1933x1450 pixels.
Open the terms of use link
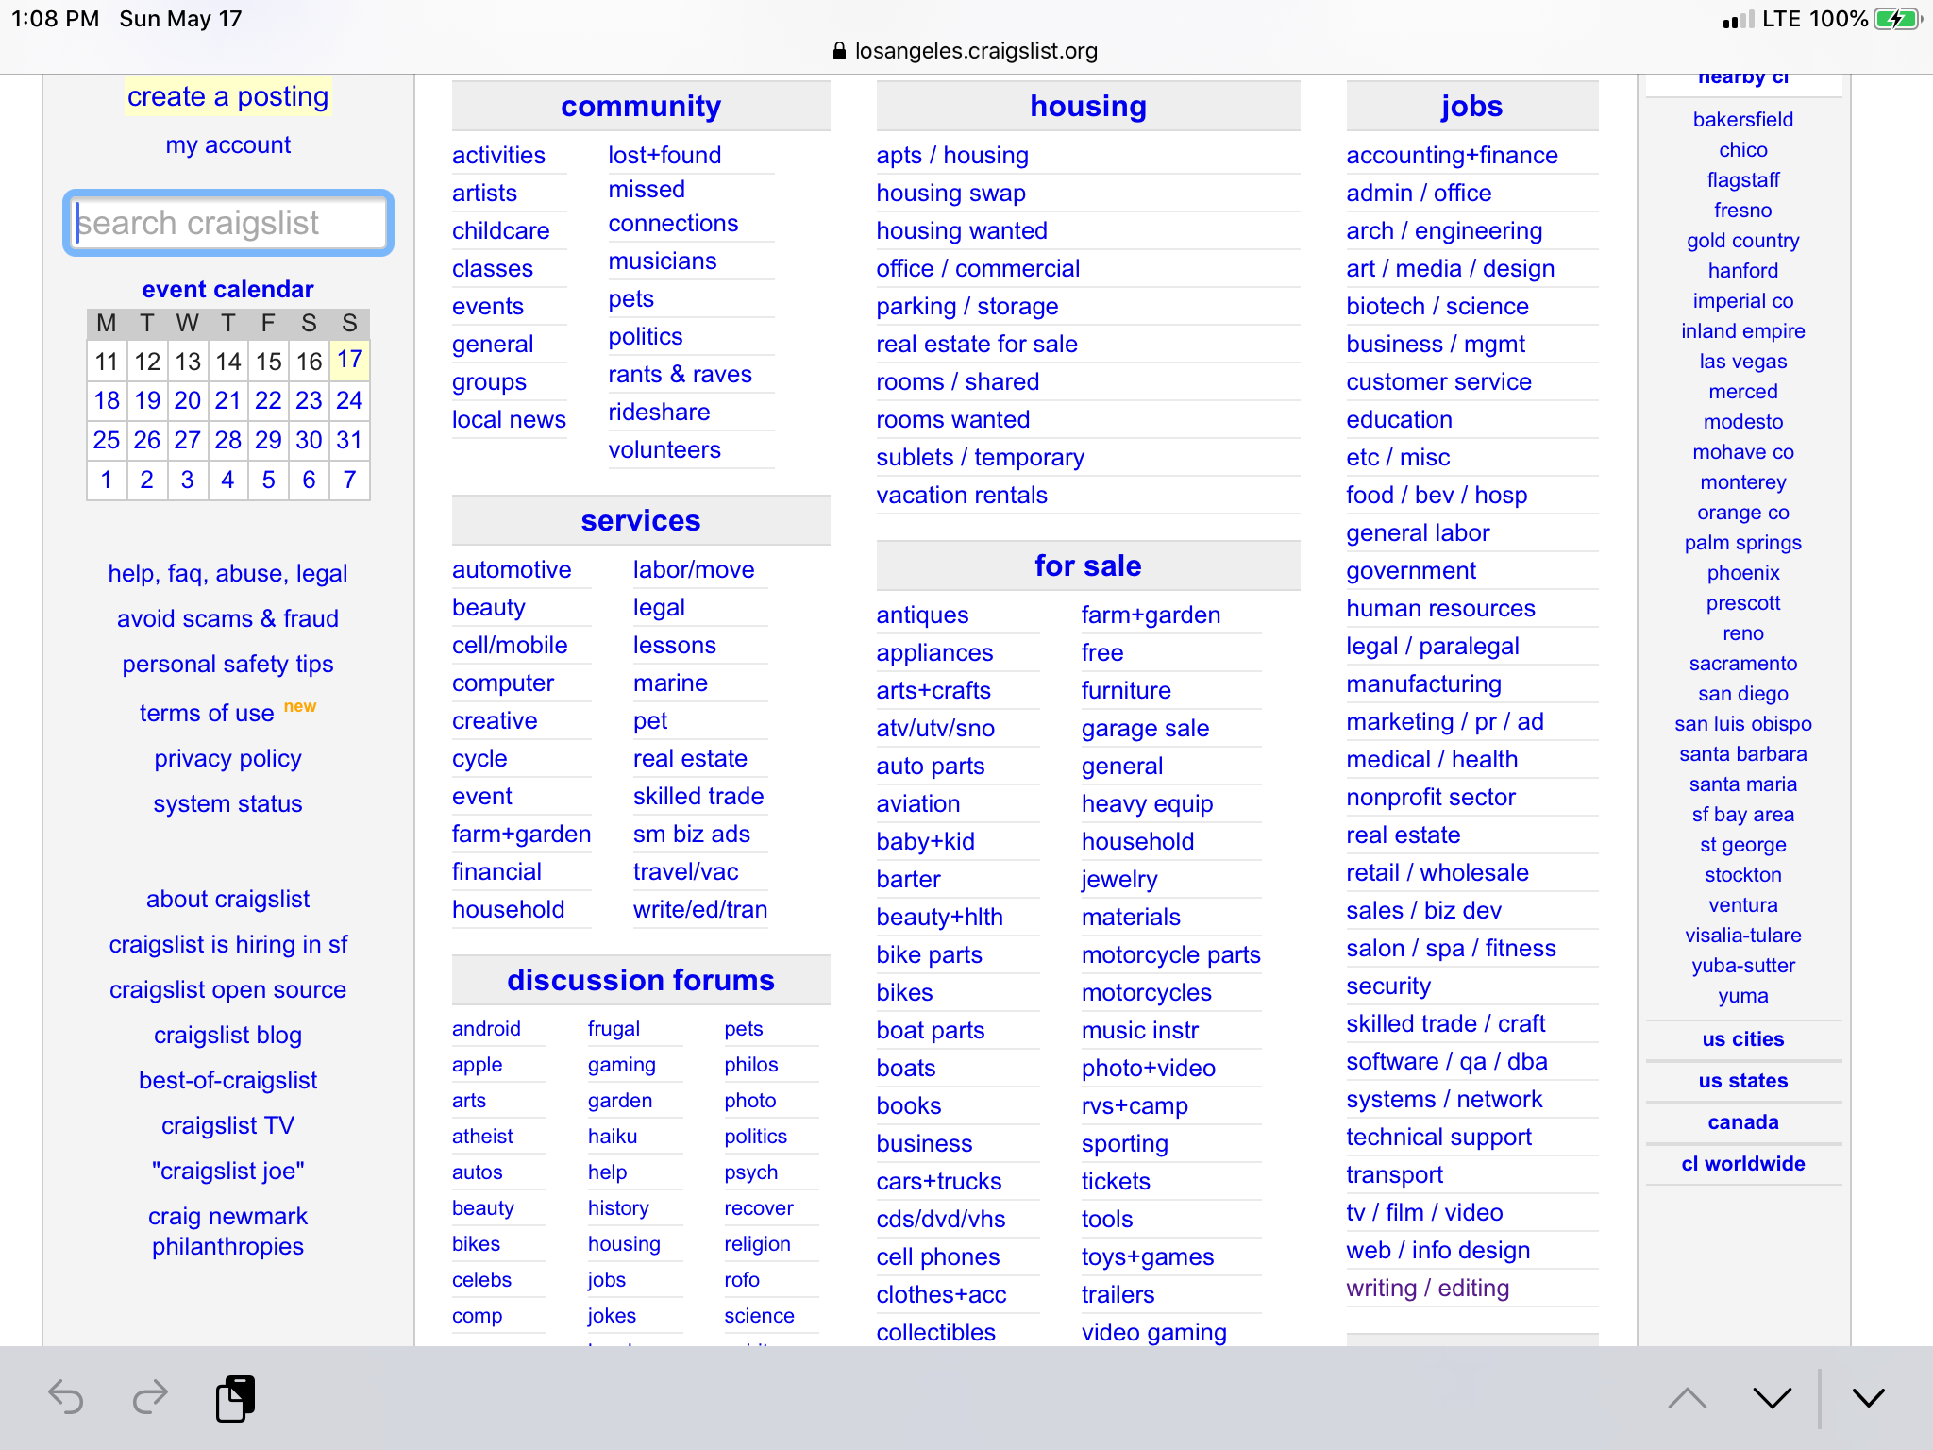point(207,713)
